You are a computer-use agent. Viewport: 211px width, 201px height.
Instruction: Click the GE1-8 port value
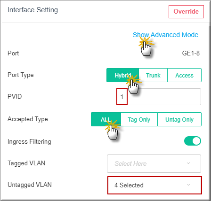point(191,53)
